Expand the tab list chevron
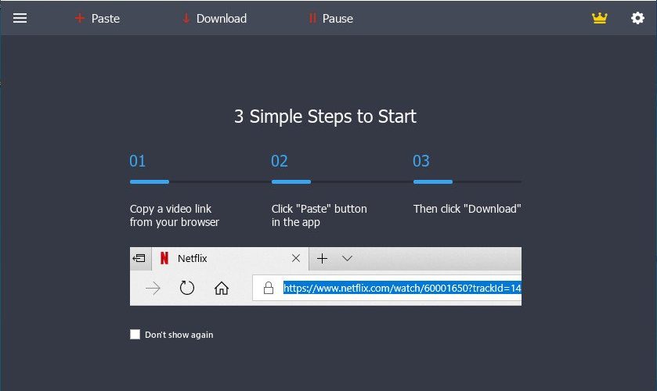 (x=347, y=258)
